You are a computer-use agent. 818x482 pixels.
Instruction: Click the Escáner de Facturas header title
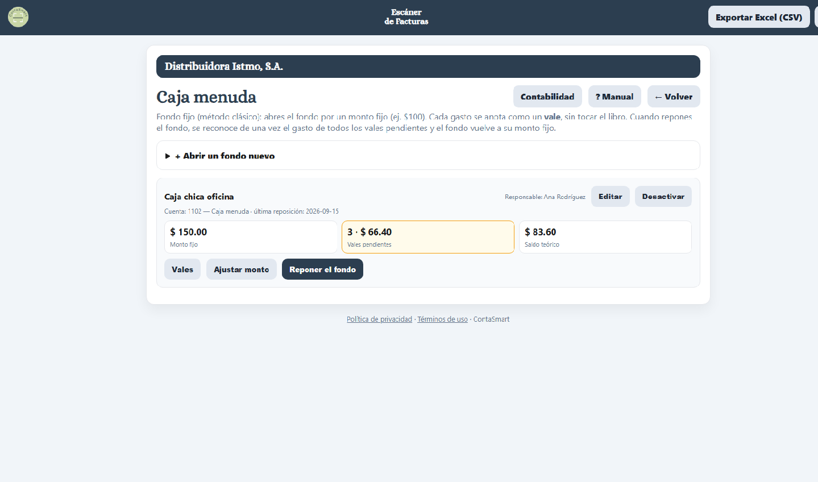tap(406, 17)
